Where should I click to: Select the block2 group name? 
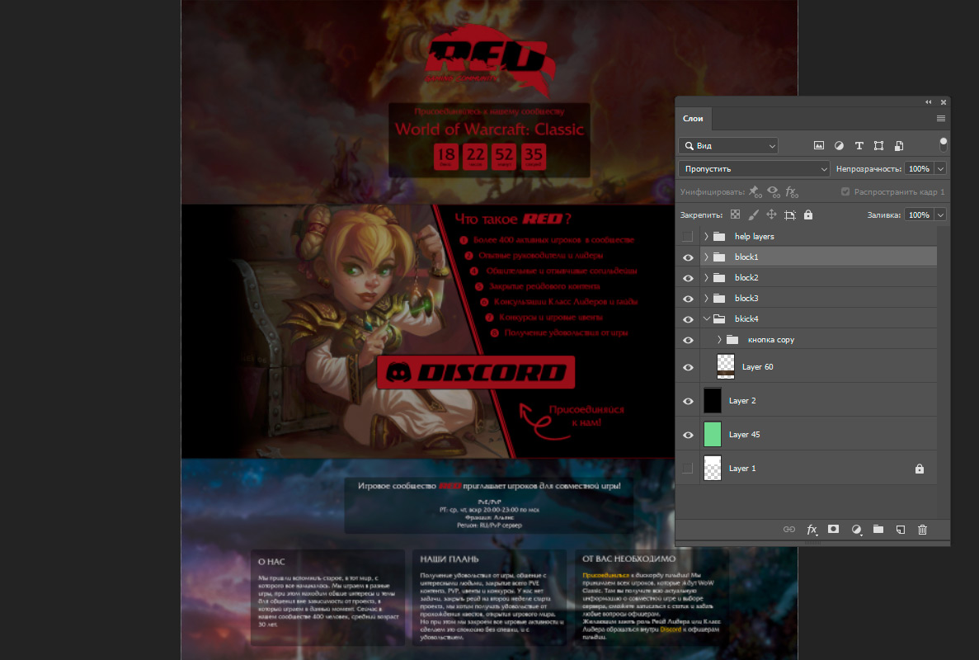(x=746, y=278)
